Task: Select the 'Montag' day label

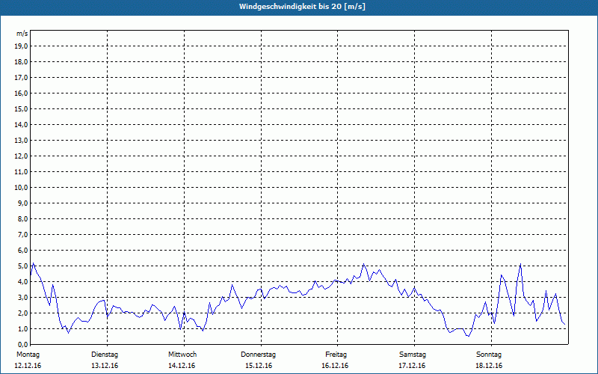Action: pos(28,355)
